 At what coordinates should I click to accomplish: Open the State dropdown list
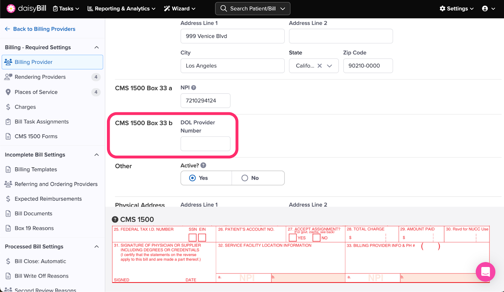click(x=329, y=66)
